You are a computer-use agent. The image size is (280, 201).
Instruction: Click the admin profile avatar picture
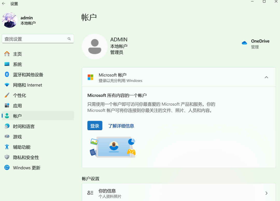point(10,20)
